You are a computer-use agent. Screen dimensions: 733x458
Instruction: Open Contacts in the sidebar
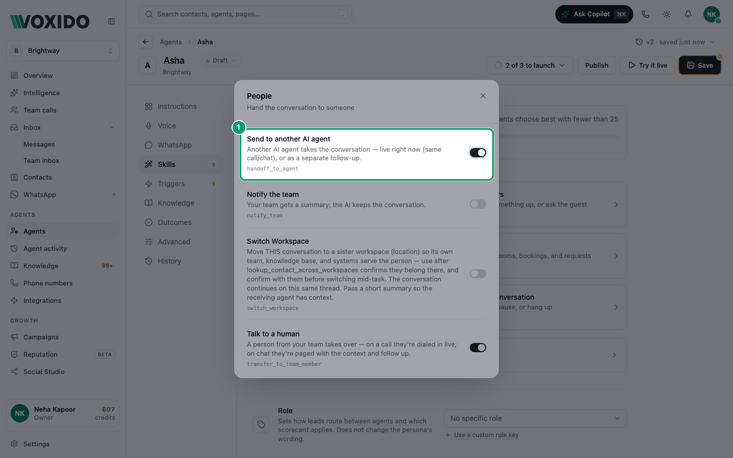pos(63,177)
